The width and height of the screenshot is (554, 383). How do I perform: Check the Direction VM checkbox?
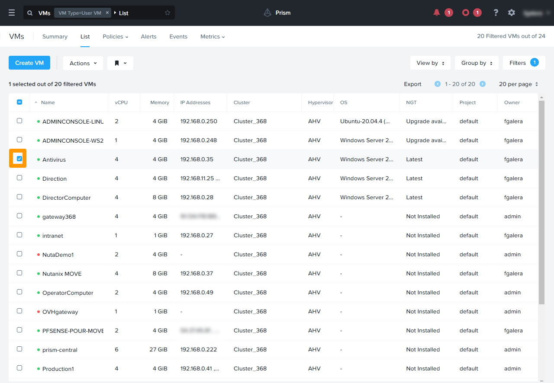pos(19,178)
